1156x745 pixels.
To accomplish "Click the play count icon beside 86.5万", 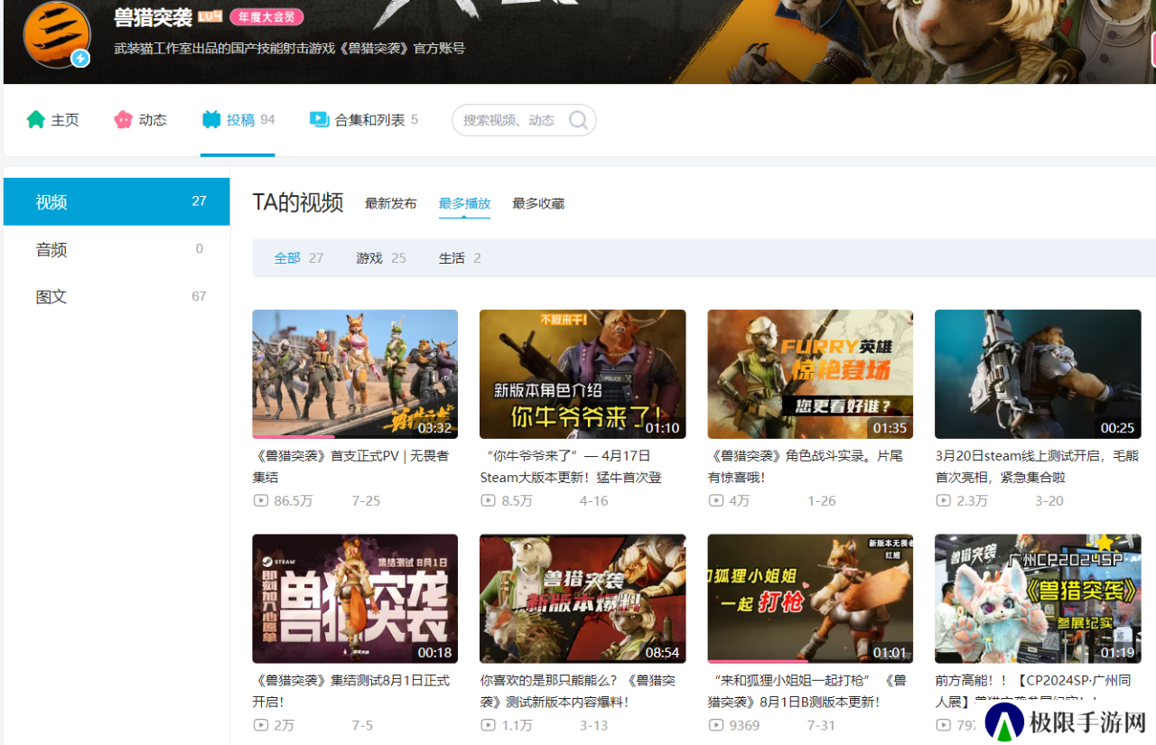I will 260,500.
